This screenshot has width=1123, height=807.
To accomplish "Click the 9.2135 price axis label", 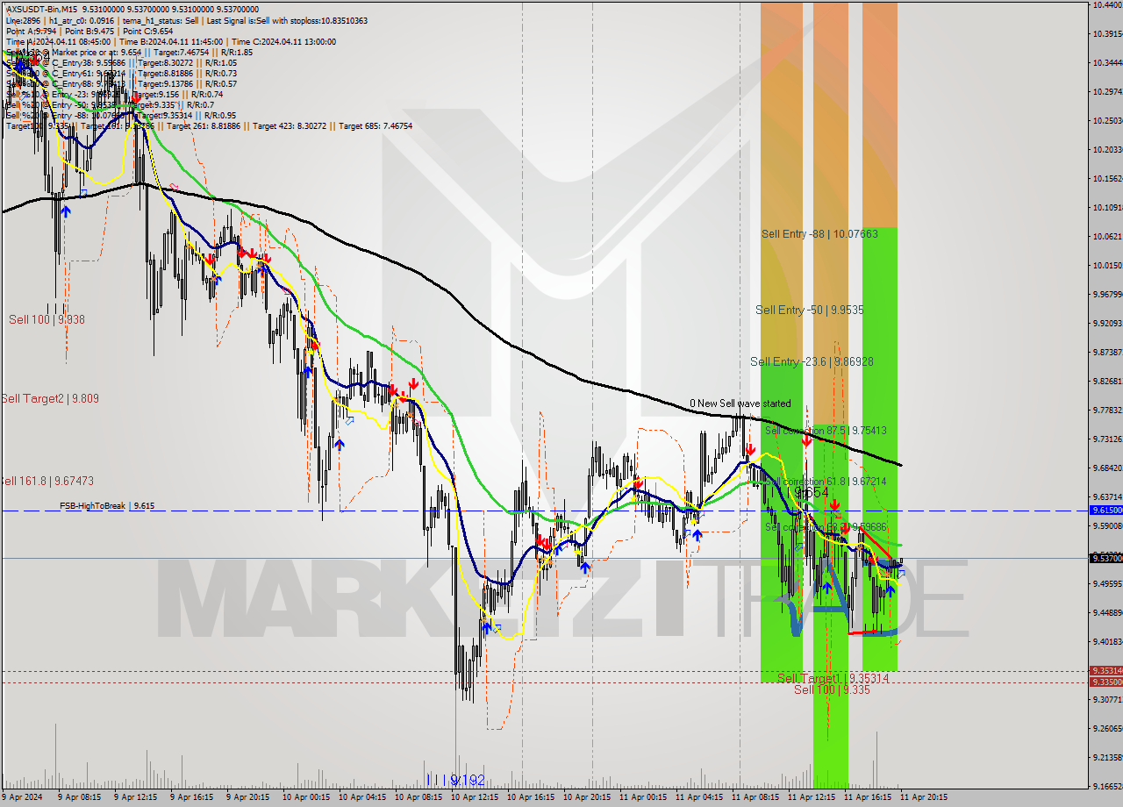I will tap(1107, 757).
